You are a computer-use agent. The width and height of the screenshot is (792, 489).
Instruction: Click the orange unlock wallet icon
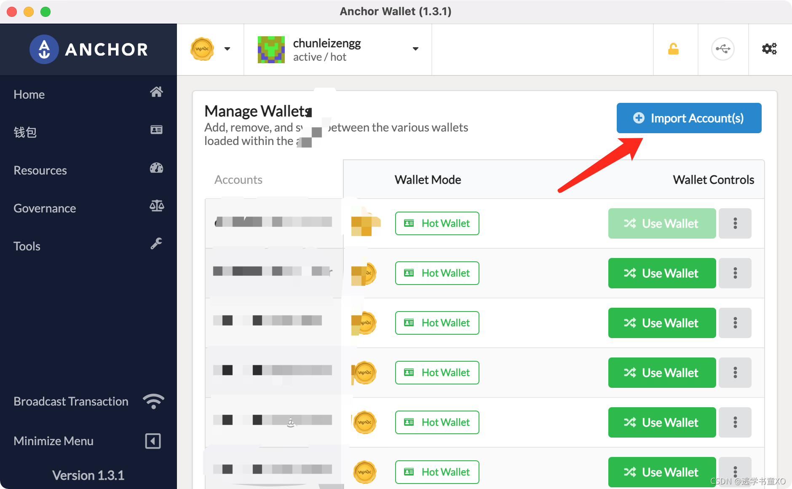673,49
